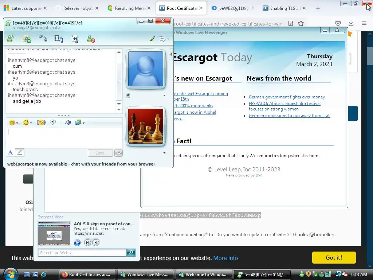Viewport: 373px width, 280px height.
Task: Switch to jveWB2Qg1Lt9y tab
Action: coord(233,8)
